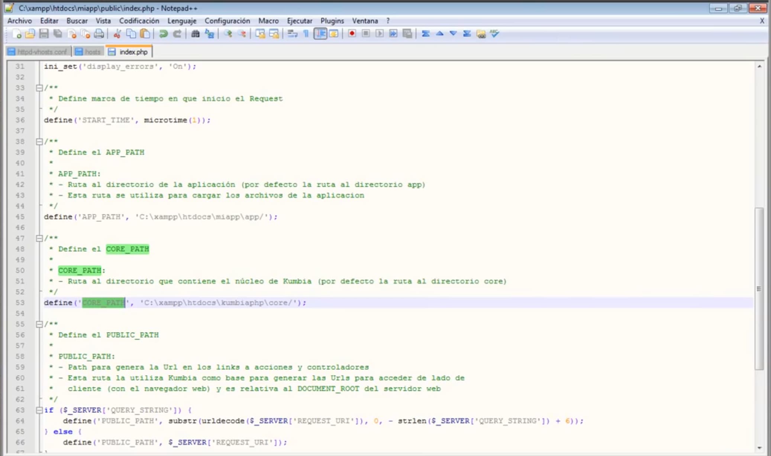This screenshot has width=771, height=456.
Task: Click the Print toolbar icon
Action: pyautogui.click(x=99, y=34)
